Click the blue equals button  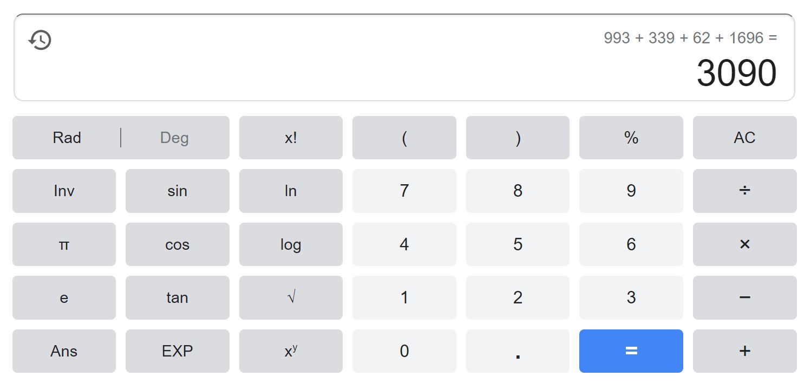[x=631, y=351]
